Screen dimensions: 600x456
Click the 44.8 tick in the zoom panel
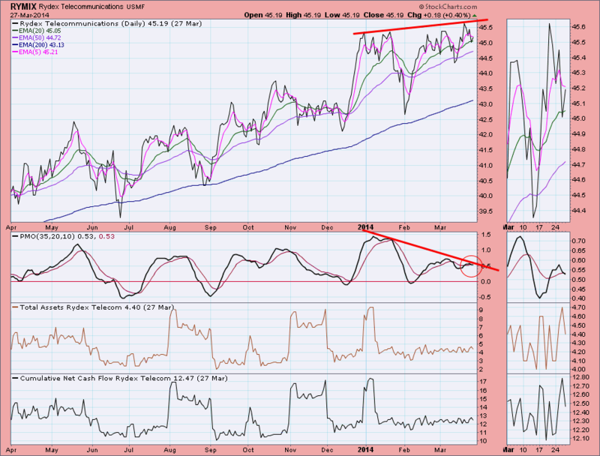point(577,149)
